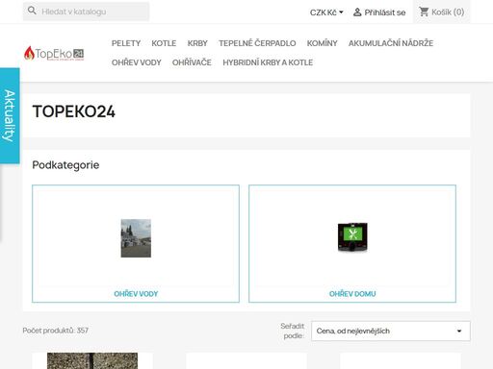
Task: Select HYBRIDNÍ KRBY A KOTLE menu
Action: coord(268,62)
